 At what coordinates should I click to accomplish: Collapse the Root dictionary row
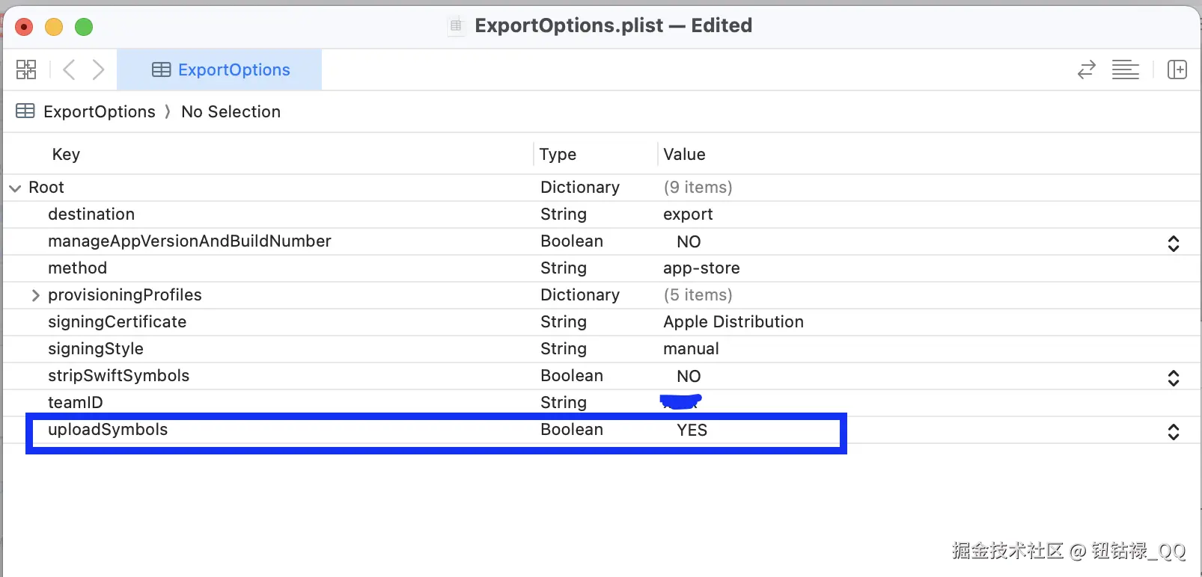[15, 188]
